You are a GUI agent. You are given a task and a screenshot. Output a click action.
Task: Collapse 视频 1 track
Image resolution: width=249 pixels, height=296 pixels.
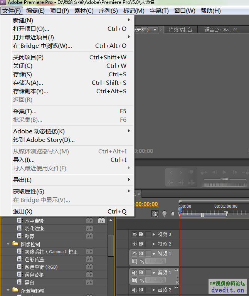154,254
